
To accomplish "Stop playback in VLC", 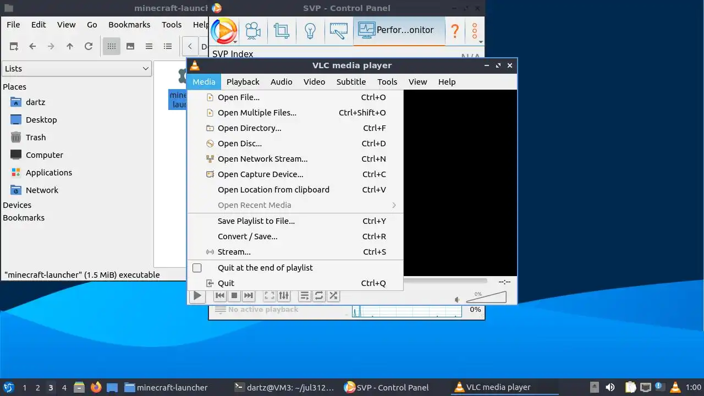I will [x=234, y=296].
